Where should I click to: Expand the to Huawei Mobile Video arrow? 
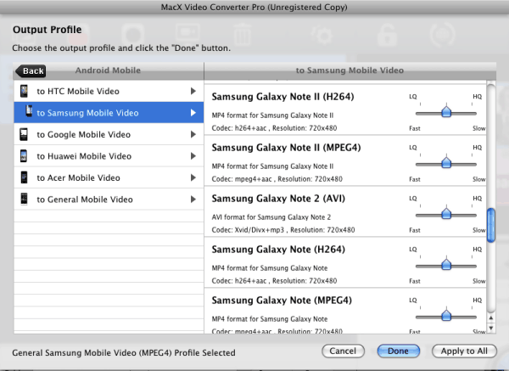coord(193,156)
